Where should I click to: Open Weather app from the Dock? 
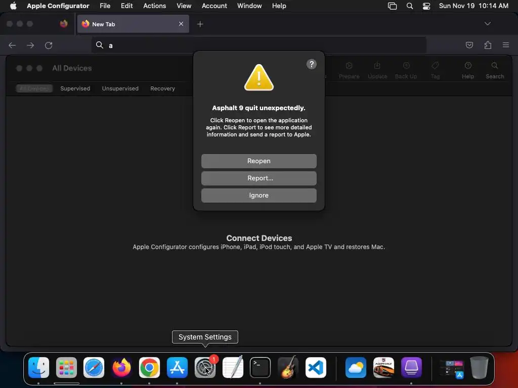(x=356, y=367)
